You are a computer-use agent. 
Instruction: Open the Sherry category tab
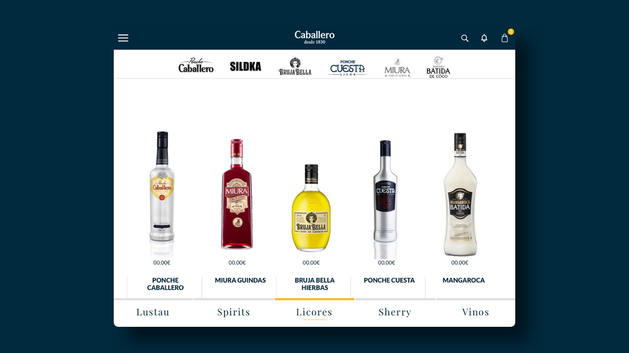tap(395, 312)
